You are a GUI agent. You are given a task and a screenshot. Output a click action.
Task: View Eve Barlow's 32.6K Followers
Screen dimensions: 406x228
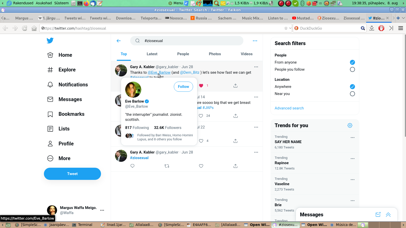click(168, 128)
